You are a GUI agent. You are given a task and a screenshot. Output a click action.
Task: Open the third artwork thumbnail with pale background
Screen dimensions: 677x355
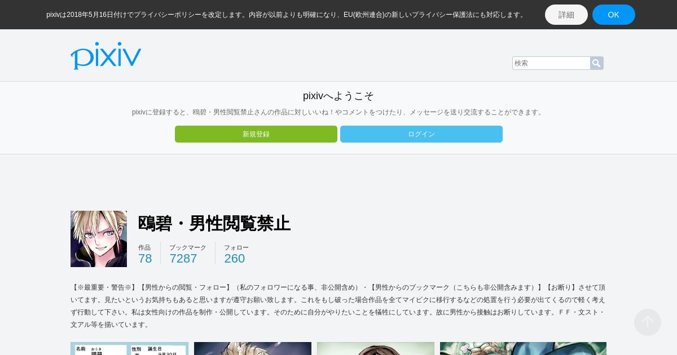[x=376, y=348]
